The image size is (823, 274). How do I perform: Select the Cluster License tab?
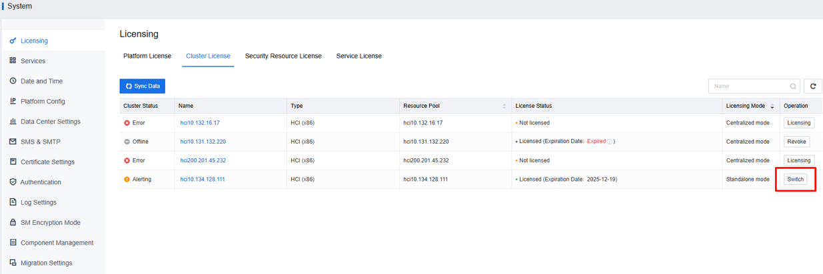point(208,56)
